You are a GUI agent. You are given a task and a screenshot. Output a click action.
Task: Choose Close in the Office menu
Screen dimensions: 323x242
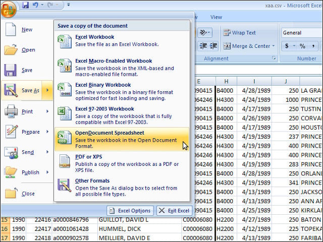click(x=27, y=194)
